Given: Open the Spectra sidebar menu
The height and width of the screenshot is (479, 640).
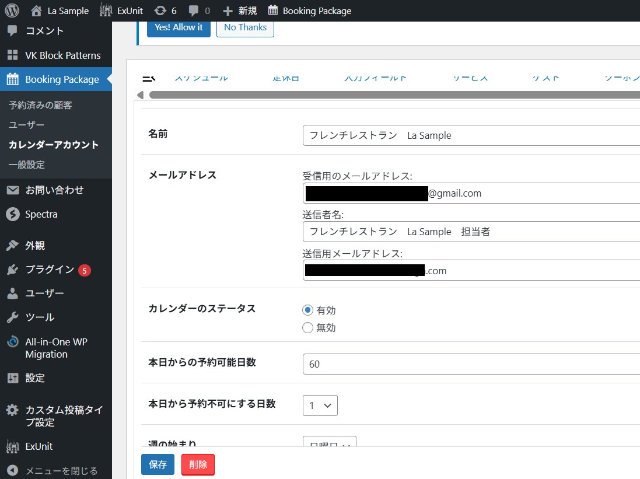Looking at the screenshot, I should (56, 214).
